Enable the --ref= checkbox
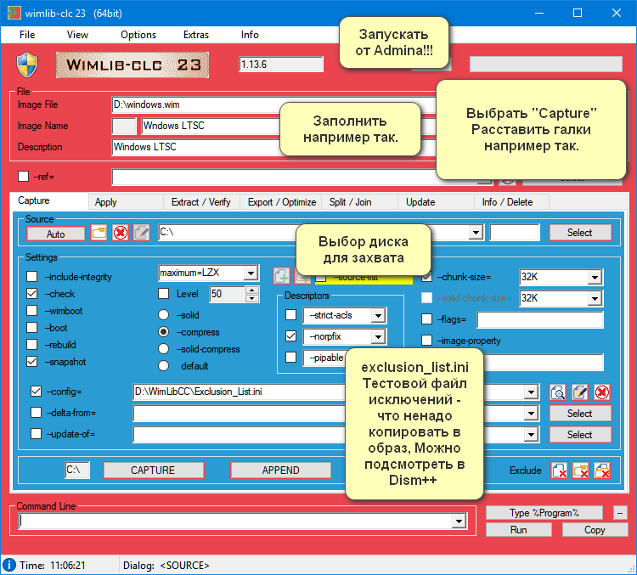Screen dimensions: 637x575 tap(23, 177)
